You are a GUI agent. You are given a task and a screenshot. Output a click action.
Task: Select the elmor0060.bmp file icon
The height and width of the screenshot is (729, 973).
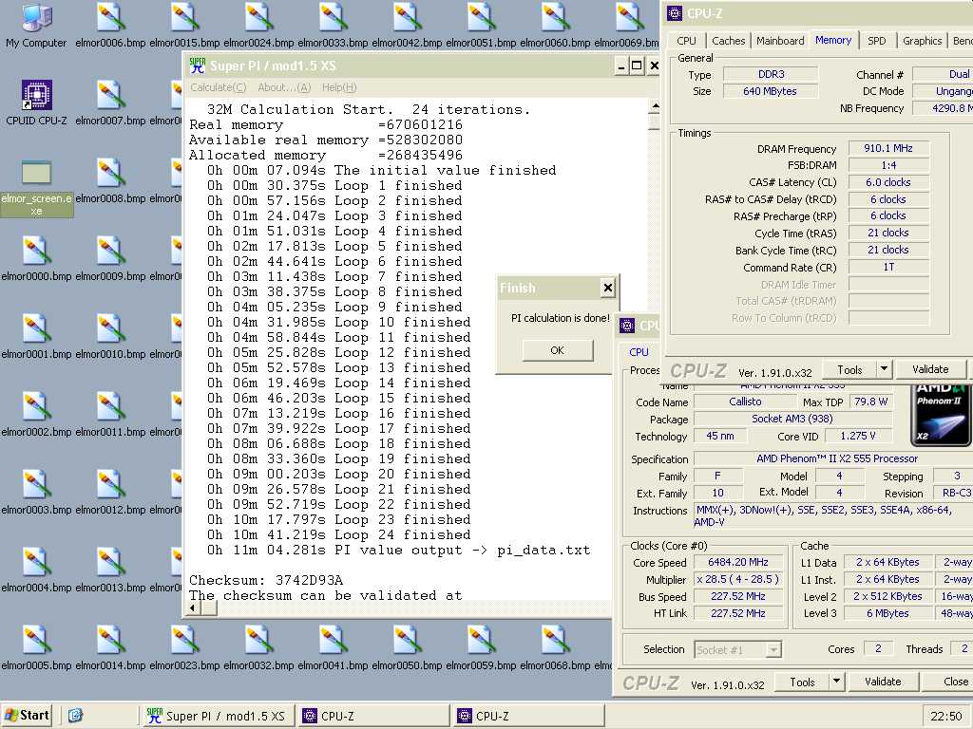(x=555, y=26)
